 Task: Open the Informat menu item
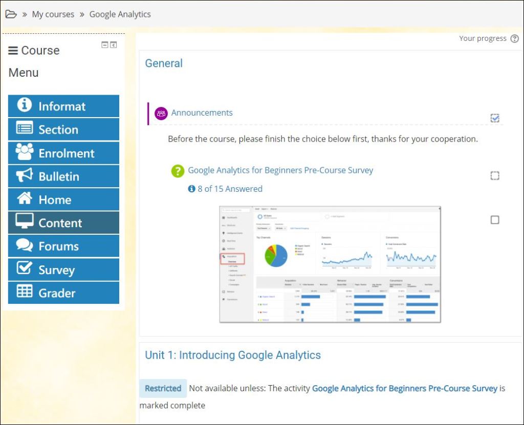[x=63, y=106]
